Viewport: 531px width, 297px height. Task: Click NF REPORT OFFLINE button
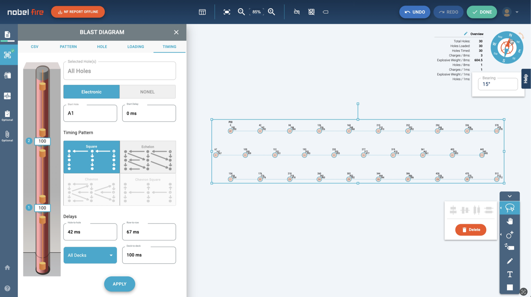[x=78, y=12]
